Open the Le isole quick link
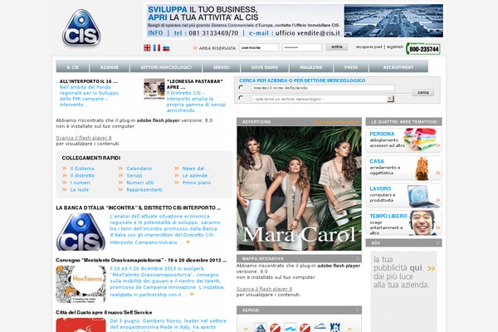Viewport: 498px width, 332px height. pyautogui.click(x=80, y=189)
